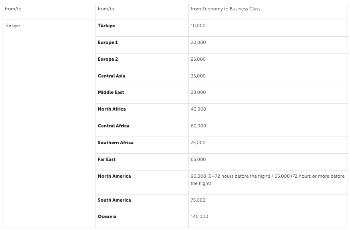Viewport: 350px width, 230px height.
Task: Select the North America destination cell
Action: [114, 176]
